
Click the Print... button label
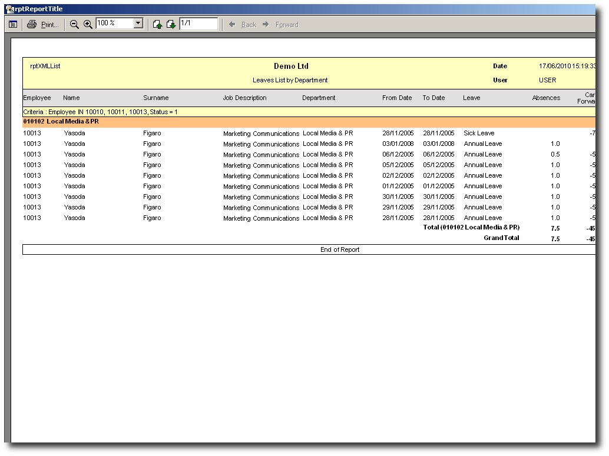tap(49, 25)
